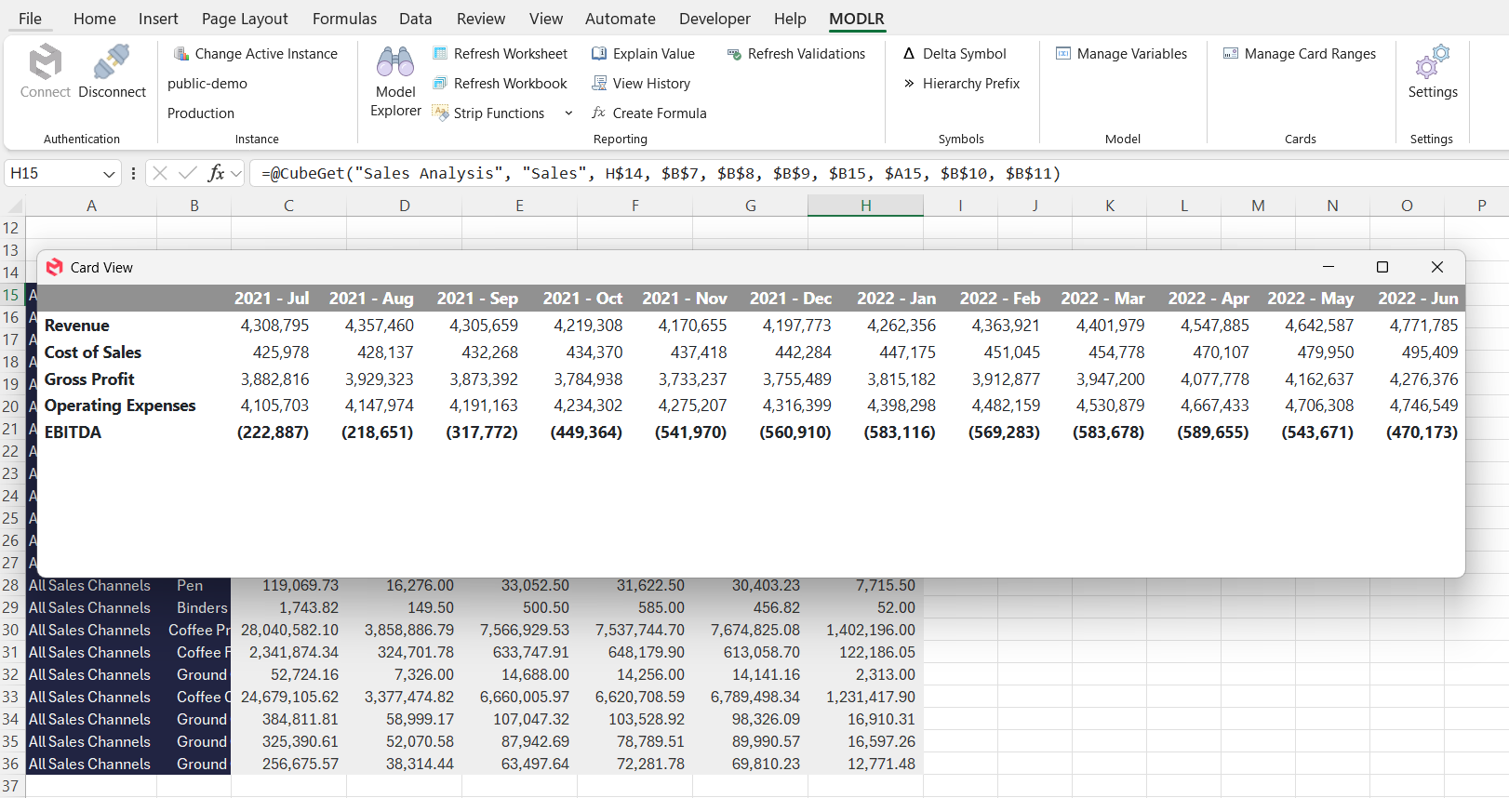Click Create Formula

649,113
